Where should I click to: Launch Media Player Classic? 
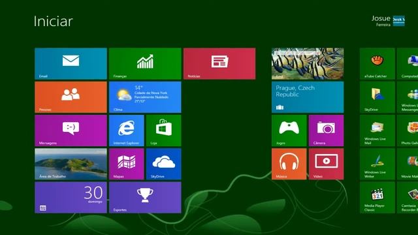[378, 197]
